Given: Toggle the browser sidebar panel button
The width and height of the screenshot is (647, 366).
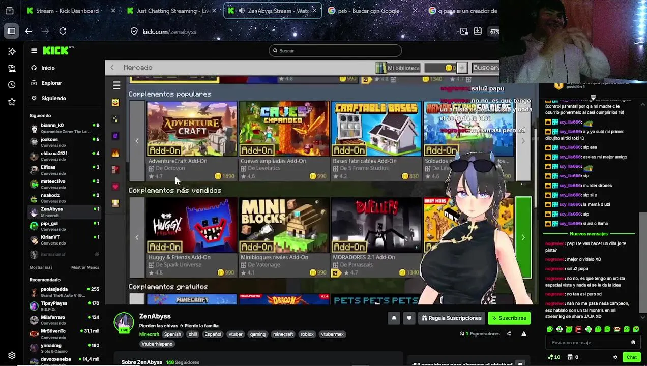Looking at the screenshot, I should tap(11, 32).
